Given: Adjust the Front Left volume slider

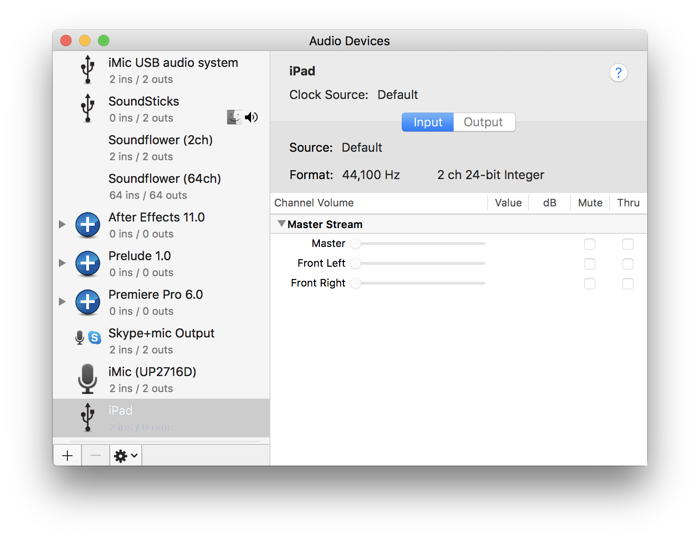Looking at the screenshot, I should 418,263.
